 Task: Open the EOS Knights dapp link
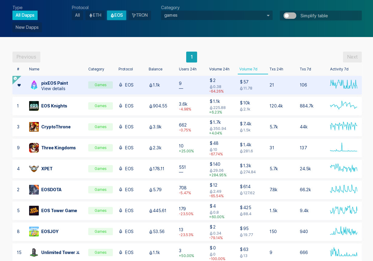point(54,106)
